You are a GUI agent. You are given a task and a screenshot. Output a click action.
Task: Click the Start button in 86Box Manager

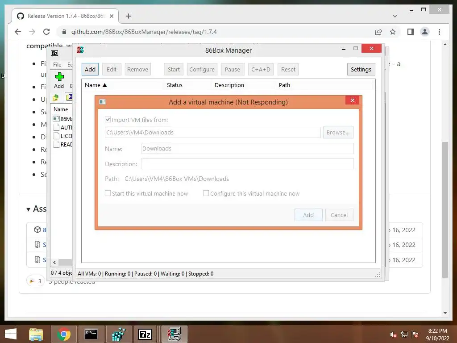[x=174, y=69]
